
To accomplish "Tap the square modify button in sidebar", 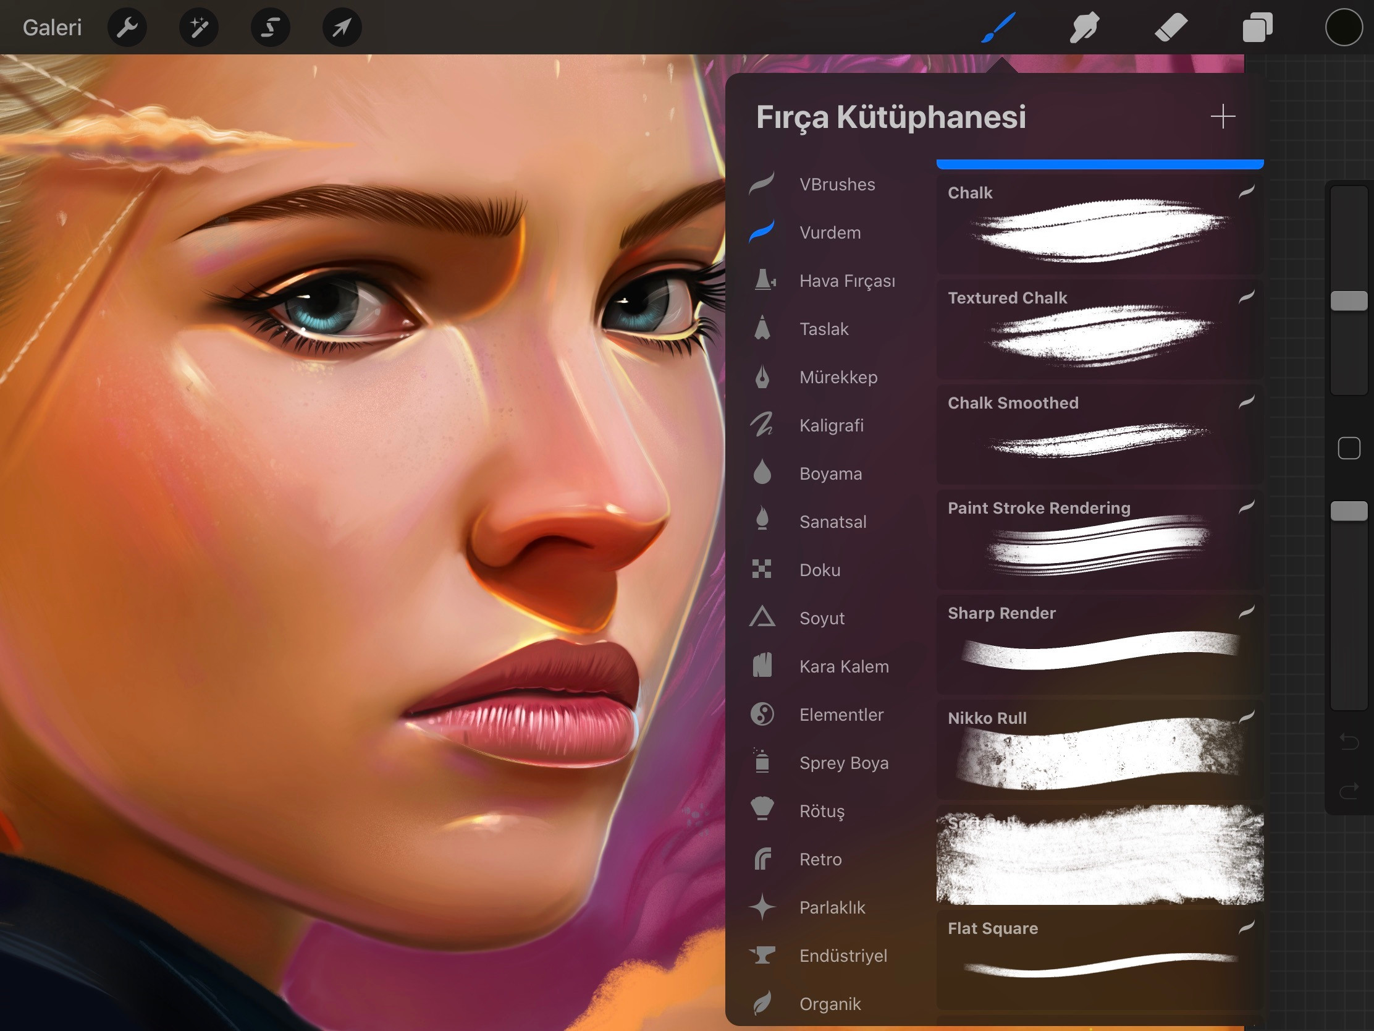I will [x=1349, y=448].
